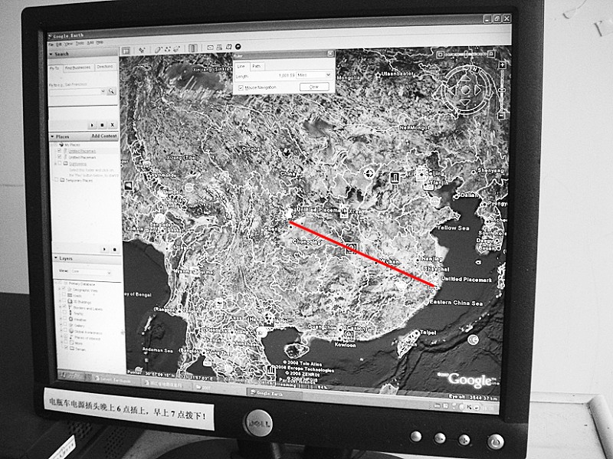The image size is (613, 459).
Task: Open the Tools menu
Action: point(80,44)
